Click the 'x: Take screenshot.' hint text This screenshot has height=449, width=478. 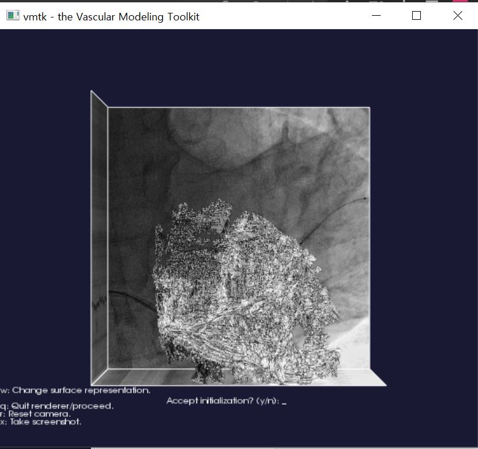tap(41, 422)
